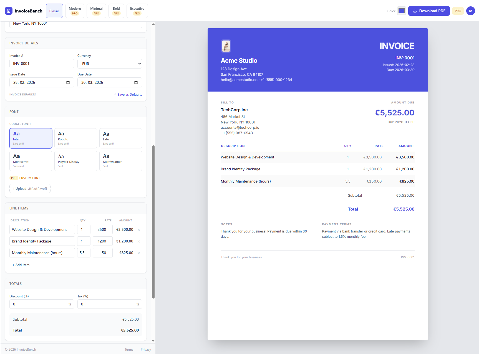Select the Merriweather font
This screenshot has width=479, height=354.
[120, 161]
